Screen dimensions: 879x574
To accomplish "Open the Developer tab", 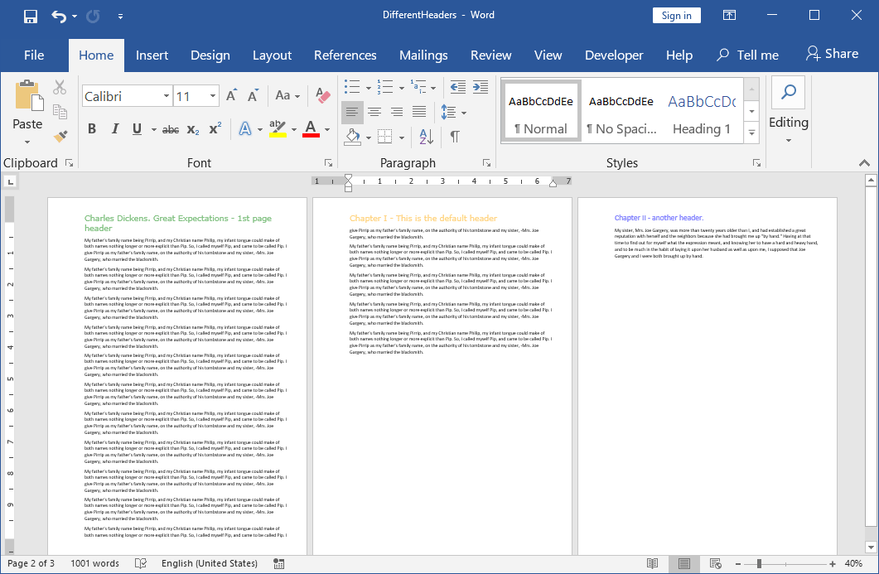I will coord(614,55).
